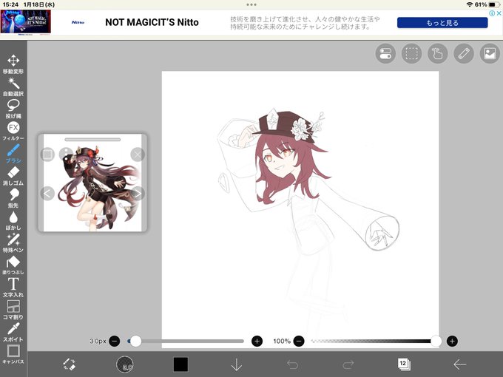Select the 投げ縄 lasso tool

[13, 109]
